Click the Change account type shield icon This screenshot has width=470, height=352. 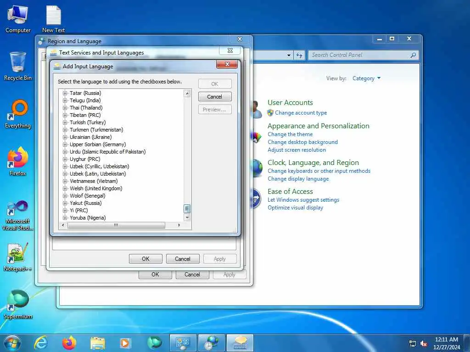coord(270,113)
